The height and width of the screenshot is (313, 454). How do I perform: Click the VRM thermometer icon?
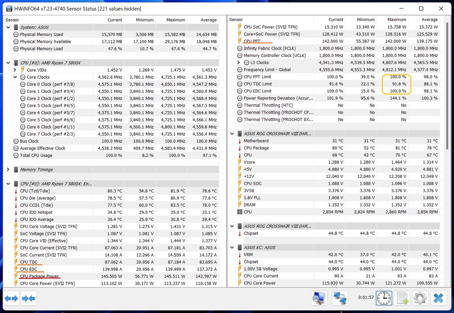[240, 255]
